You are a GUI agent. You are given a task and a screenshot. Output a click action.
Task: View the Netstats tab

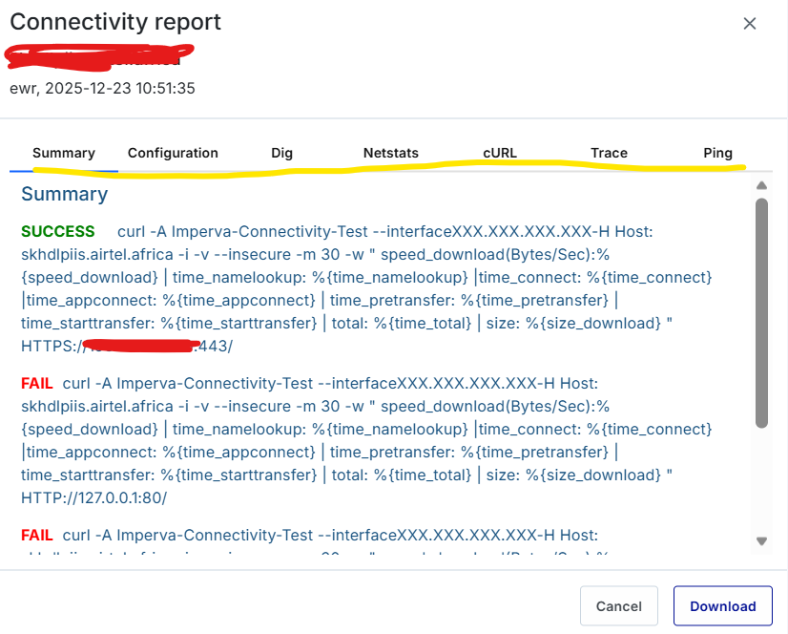(x=390, y=153)
